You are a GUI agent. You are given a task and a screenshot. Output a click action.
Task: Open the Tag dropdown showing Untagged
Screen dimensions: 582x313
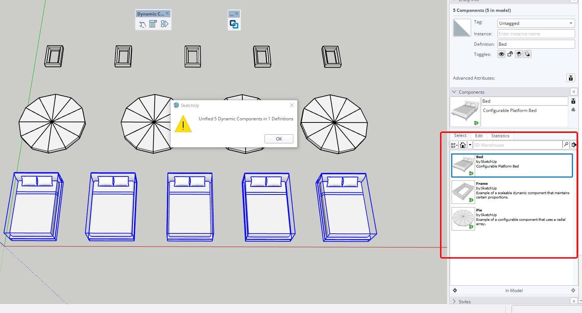[x=536, y=23]
